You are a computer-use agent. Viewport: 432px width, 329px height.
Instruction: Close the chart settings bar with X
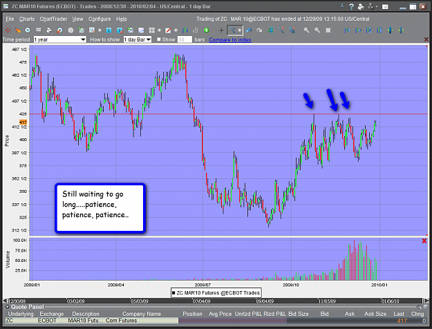click(426, 39)
